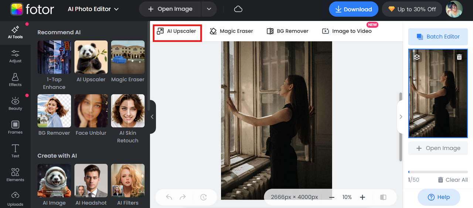Click the 10% zoom level value

pos(347,197)
